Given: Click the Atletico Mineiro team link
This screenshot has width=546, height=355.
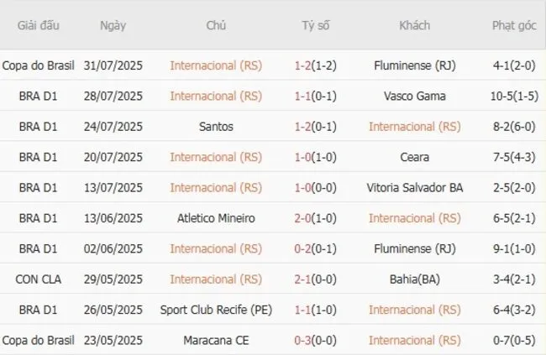Looking at the screenshot, I should pos(216,218).
